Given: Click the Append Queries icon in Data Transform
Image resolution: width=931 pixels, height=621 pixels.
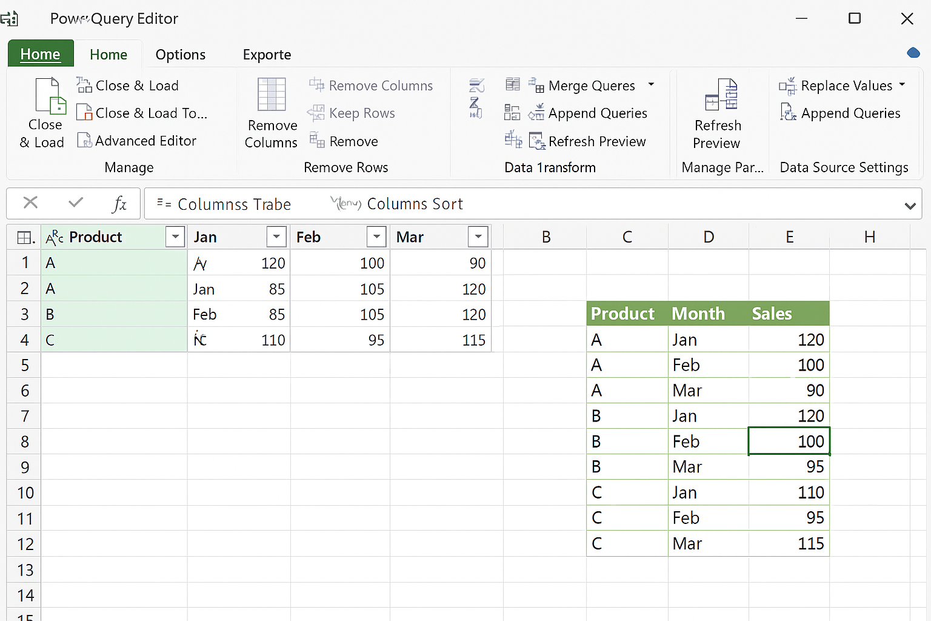Looking at the screenshot, I should click(x=536, y=113).
